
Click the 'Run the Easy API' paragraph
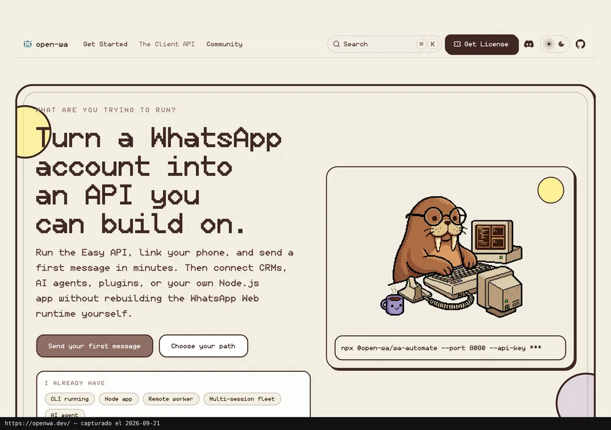165,283
